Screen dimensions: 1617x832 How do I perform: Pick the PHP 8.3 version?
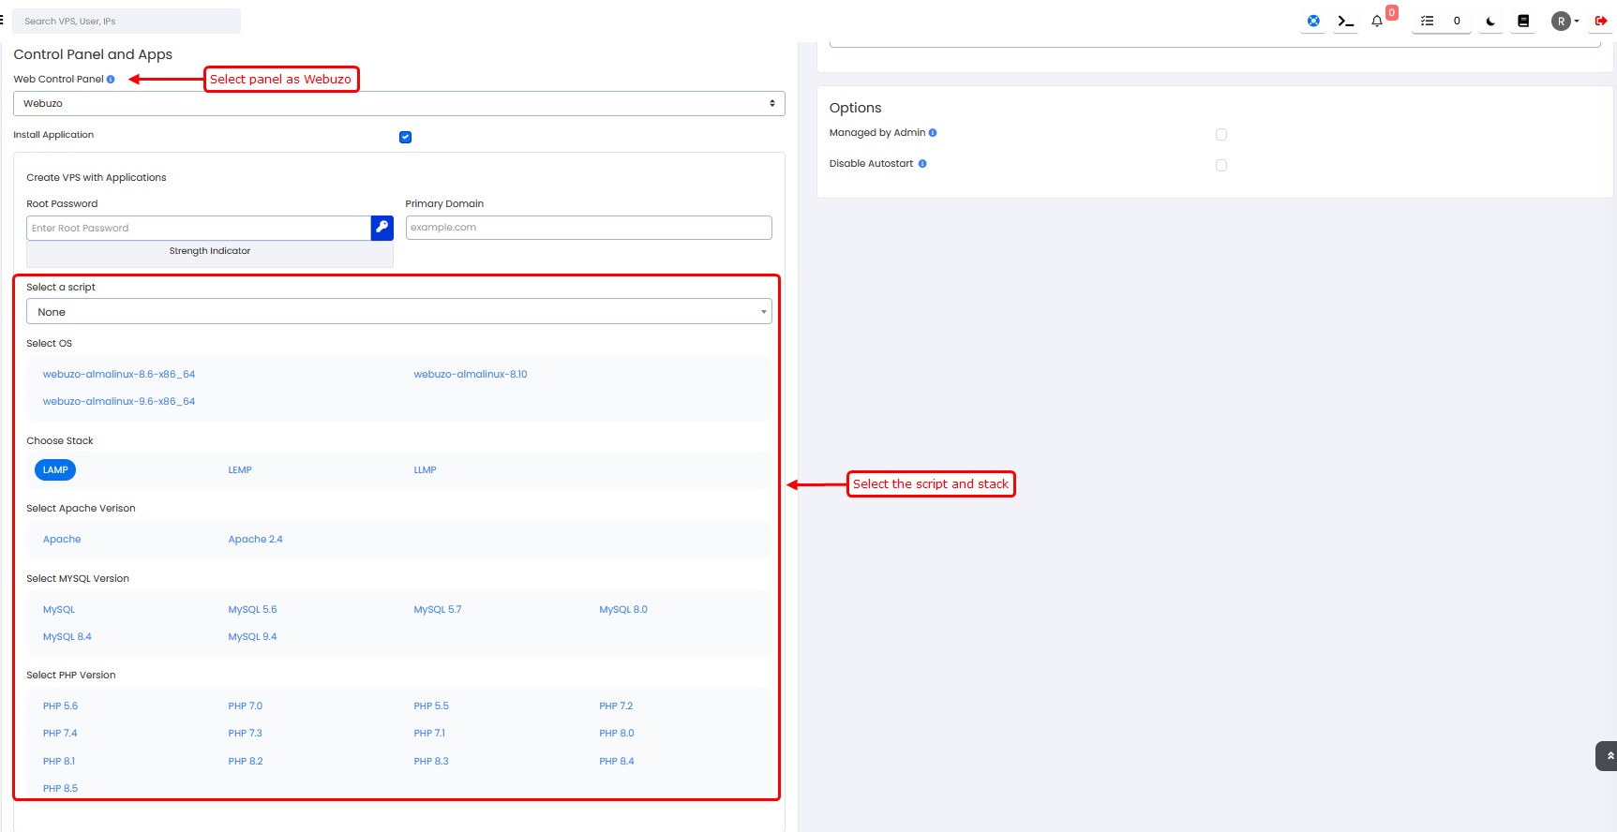pyautogui.click(x=431, y=762)
